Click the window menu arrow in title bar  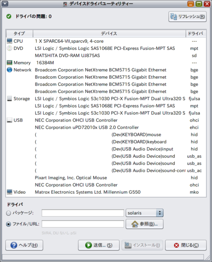tap(5, 4)
